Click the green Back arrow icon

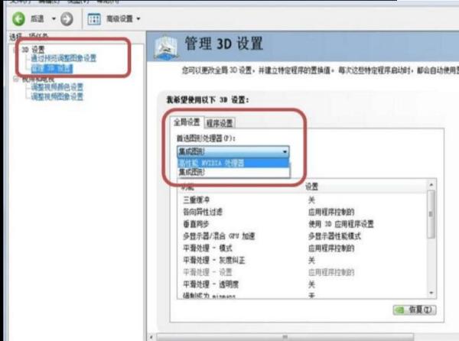point(18,19)
